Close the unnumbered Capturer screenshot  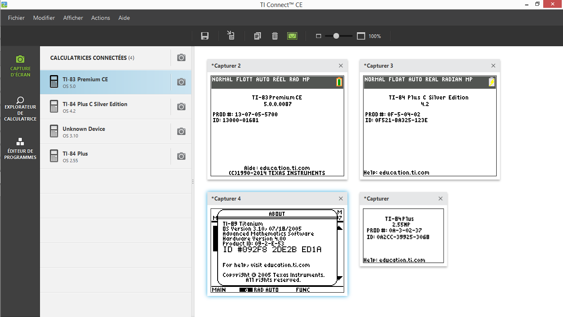pos(441,199)
